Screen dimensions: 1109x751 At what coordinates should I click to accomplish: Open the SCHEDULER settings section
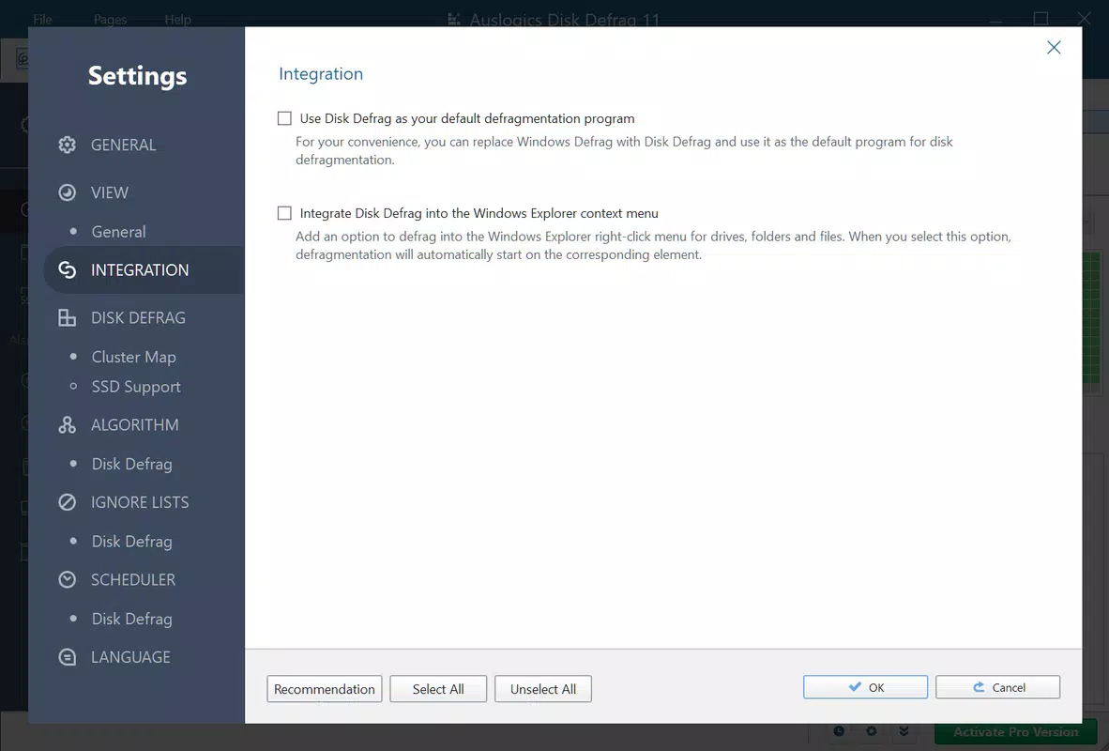[x=133, y=580]
